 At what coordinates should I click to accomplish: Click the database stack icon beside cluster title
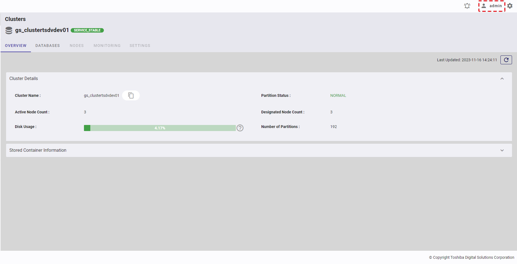[x=9, y=30]
